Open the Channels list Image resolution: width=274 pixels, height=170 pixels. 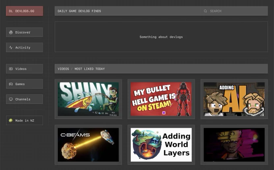[25, 99]
